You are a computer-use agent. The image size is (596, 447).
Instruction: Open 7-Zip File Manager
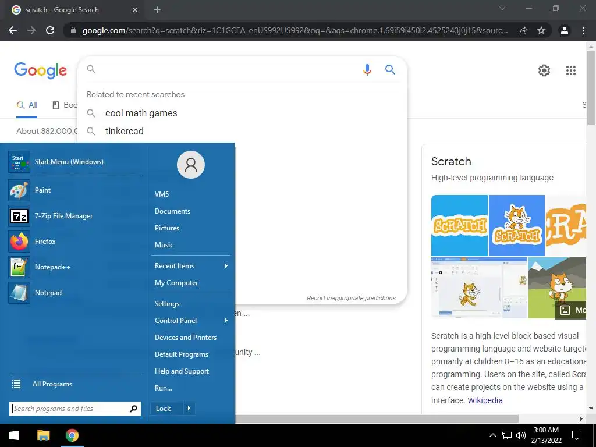pos(75,216)
